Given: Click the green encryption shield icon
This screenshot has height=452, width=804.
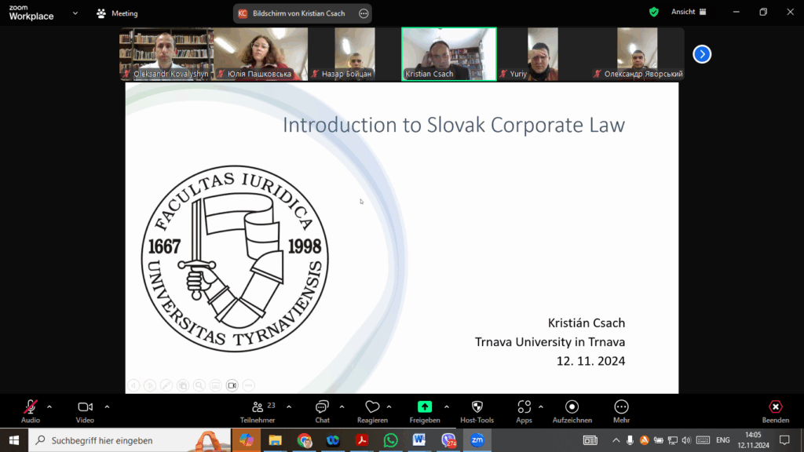Looking at the screenshot, I should 654,12.
